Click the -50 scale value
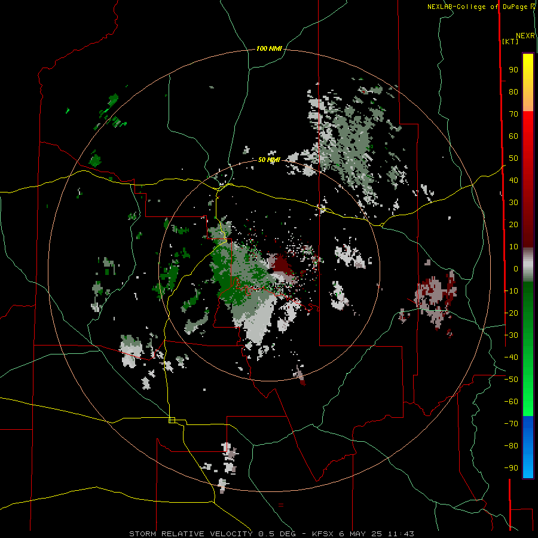Image resolution: width=538 pixels, height=538 pixels. (511, 380)
